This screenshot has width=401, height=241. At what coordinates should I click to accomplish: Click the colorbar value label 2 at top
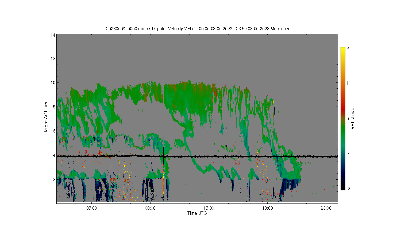pos(348,49)
